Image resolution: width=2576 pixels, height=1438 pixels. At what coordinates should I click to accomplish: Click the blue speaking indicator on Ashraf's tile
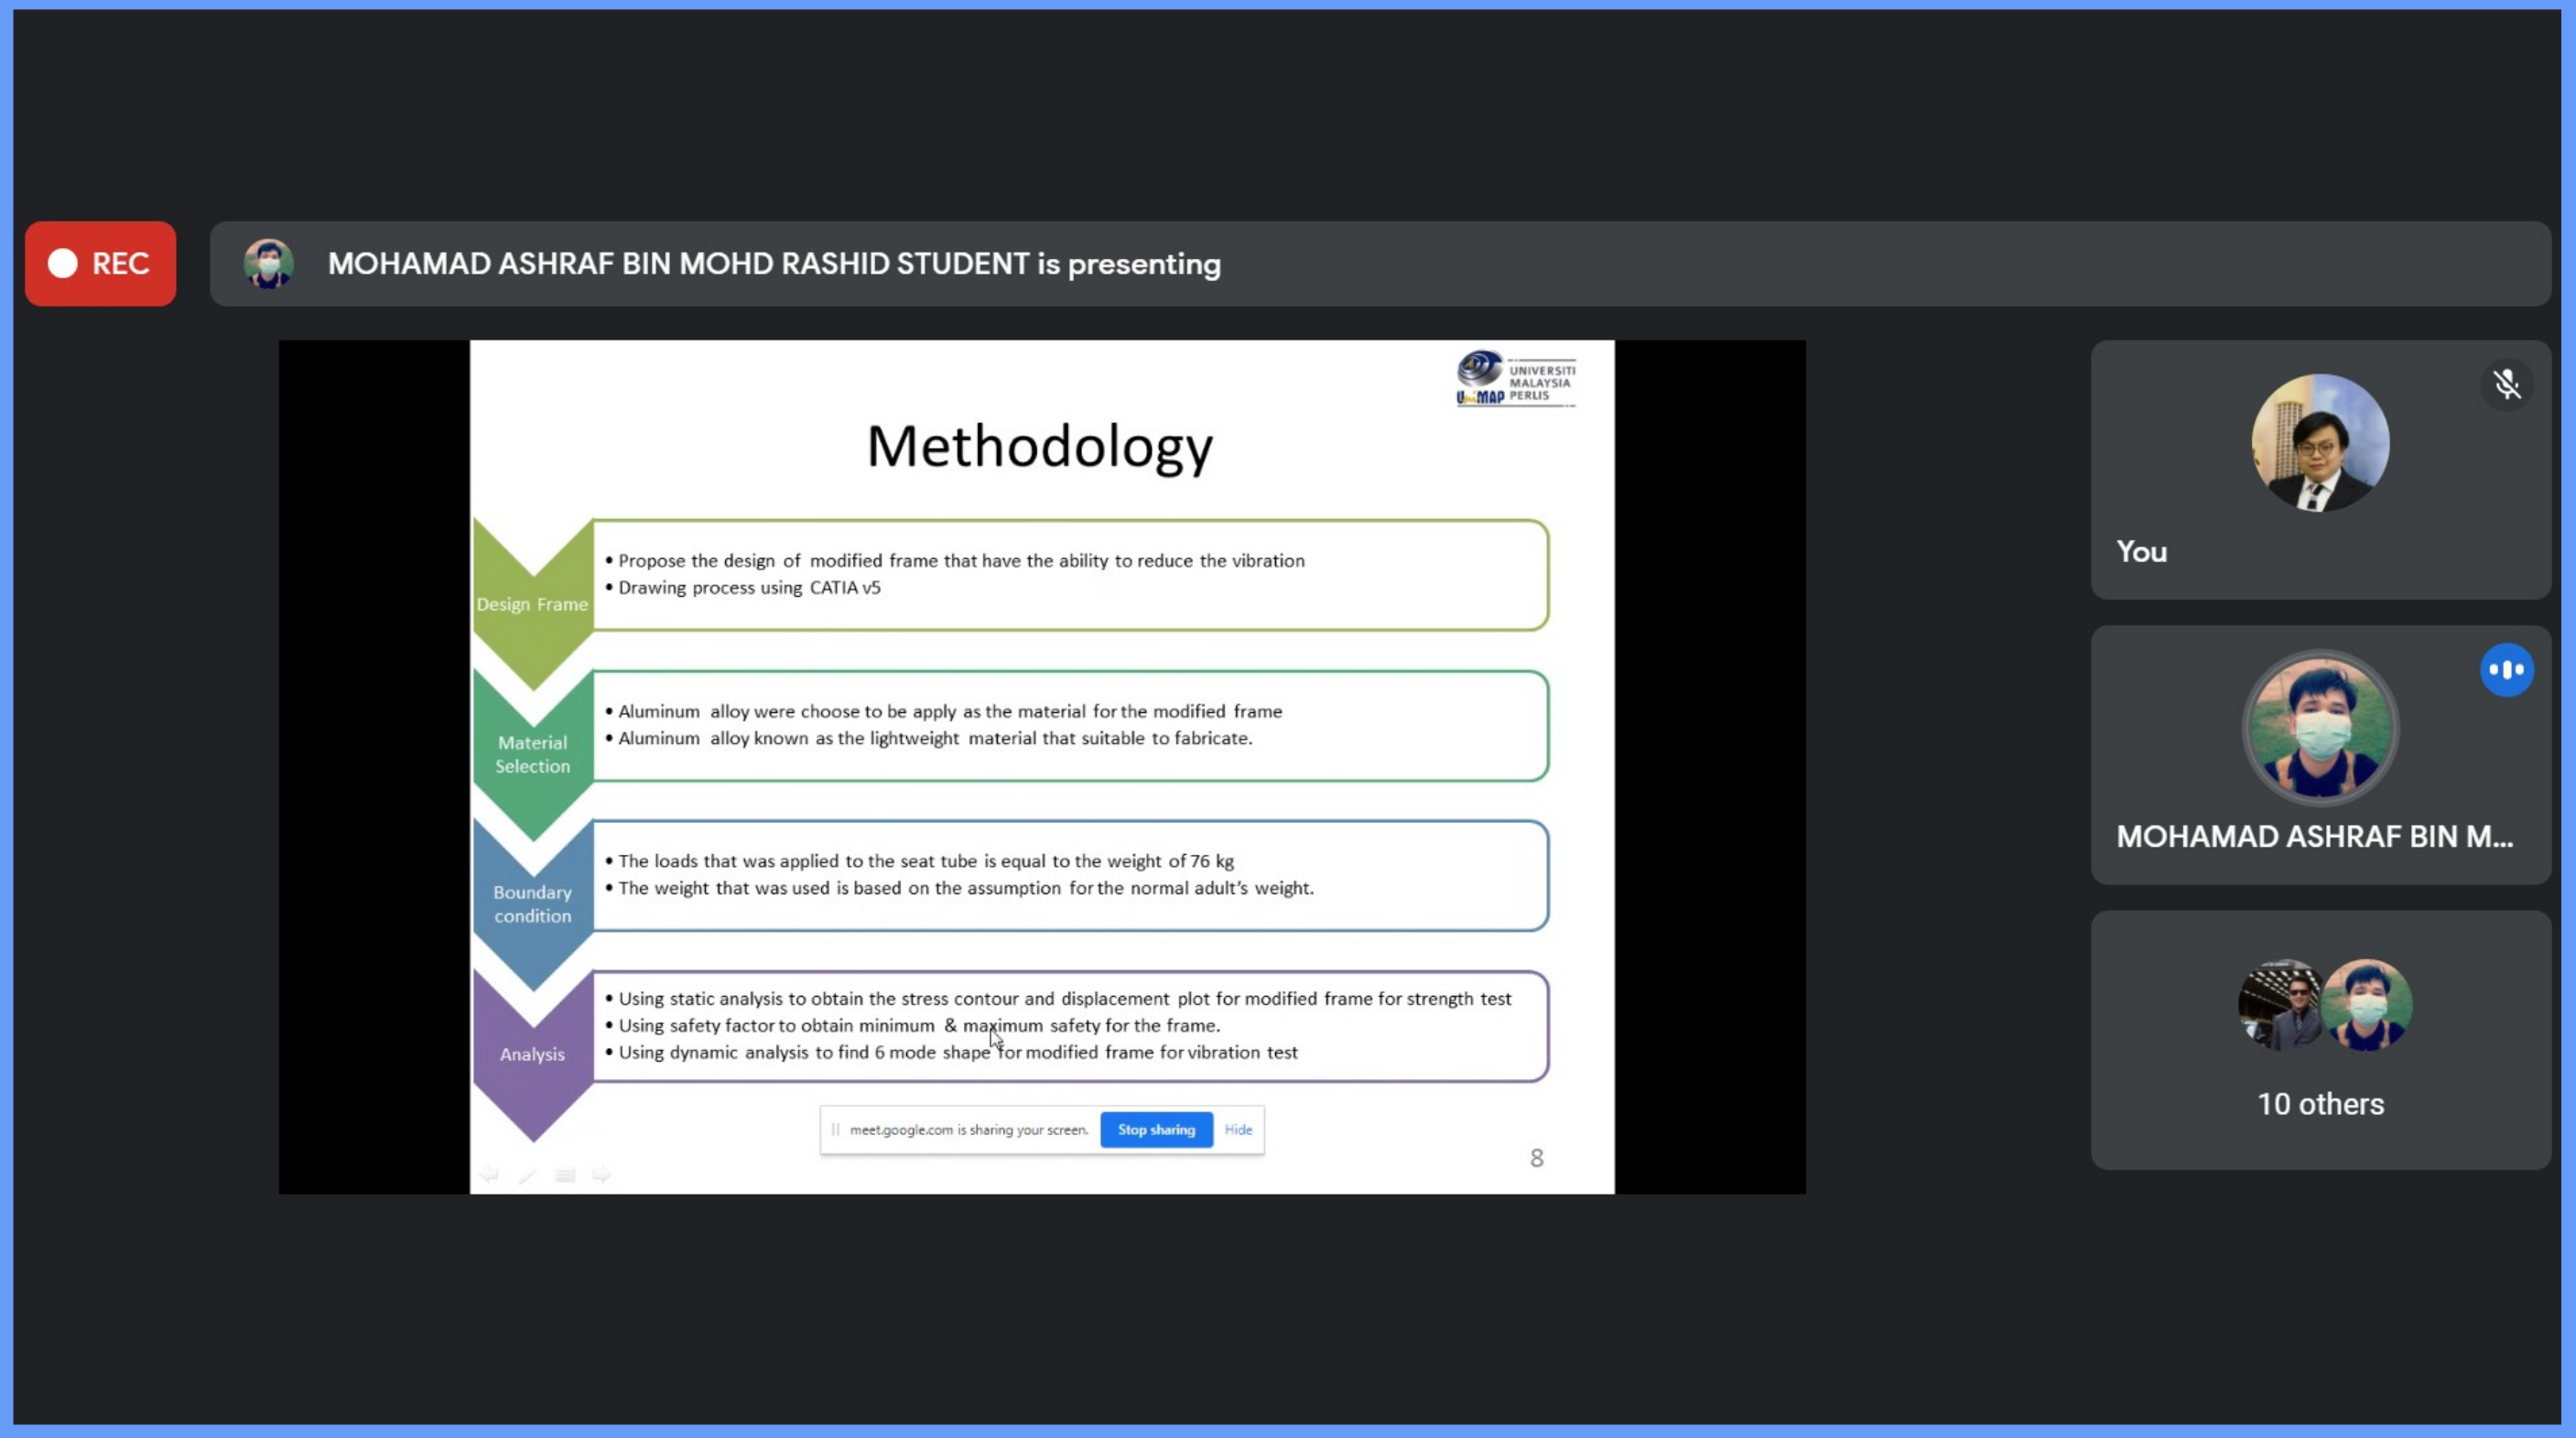[2506, 669]
